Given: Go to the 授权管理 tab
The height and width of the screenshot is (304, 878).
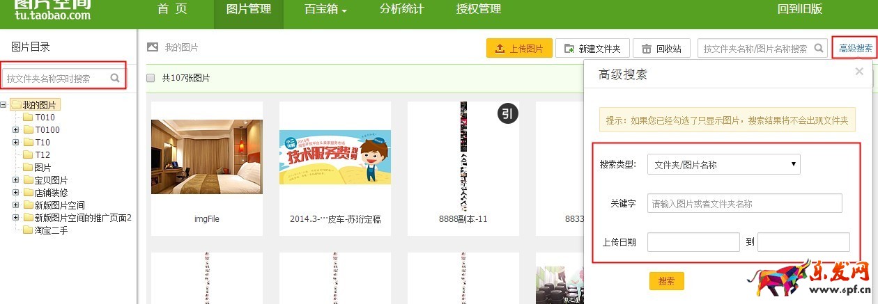Looking at the screenshot, I should click(x=478, y=10).
